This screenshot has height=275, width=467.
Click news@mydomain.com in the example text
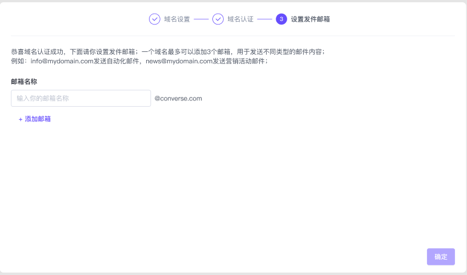click(x=179, y=61)
